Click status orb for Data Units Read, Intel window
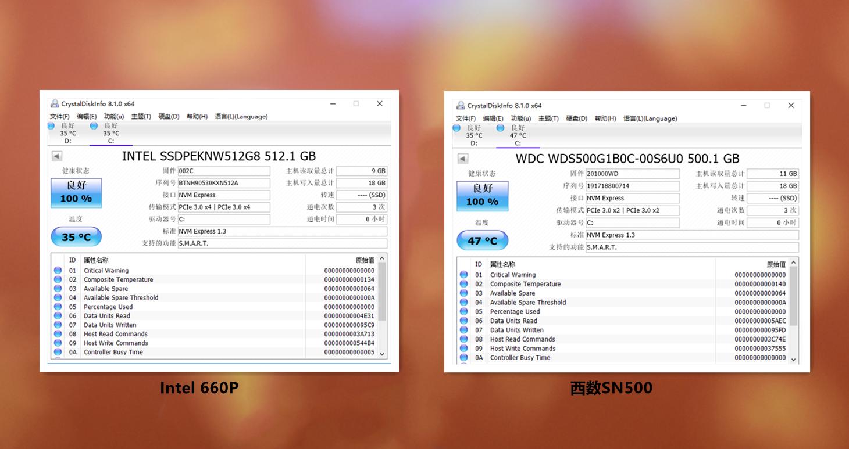 58,316
